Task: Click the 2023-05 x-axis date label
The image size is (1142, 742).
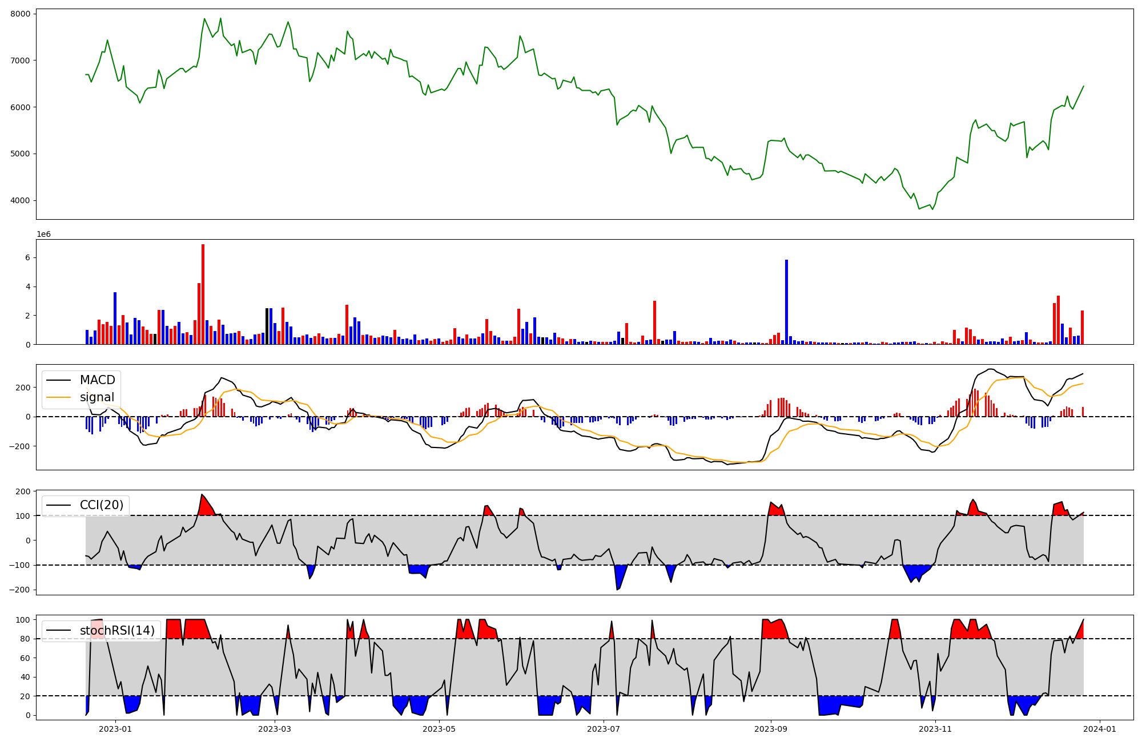Action: 440,729
